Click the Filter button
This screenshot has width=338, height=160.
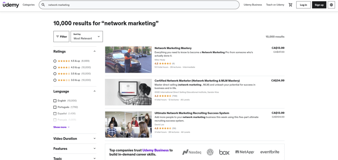tap(61, 36)
